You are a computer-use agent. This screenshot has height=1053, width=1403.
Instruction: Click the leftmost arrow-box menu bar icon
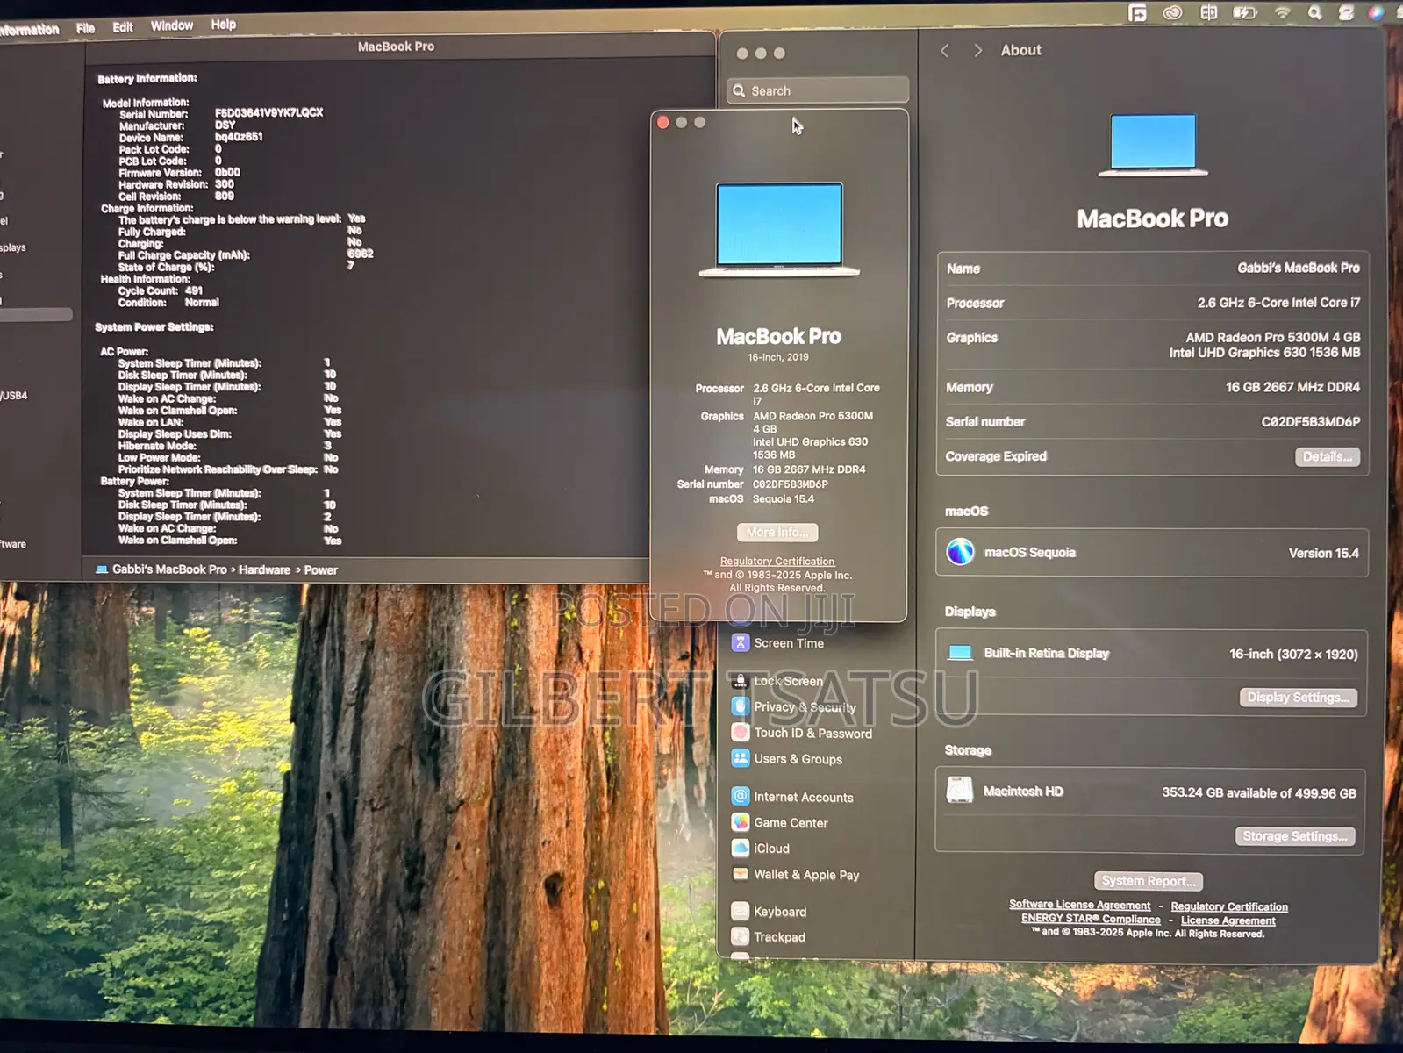1137,12
